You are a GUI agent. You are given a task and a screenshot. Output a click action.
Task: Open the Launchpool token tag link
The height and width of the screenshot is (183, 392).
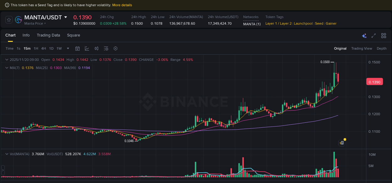point(303,23)
